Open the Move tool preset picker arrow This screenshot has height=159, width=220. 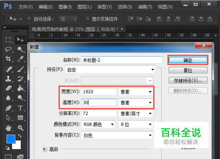(x=21, y=19)
